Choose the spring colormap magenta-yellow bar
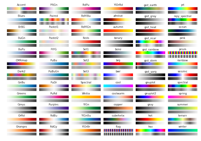This screenshot has height=141, width=201. point(183,97)
